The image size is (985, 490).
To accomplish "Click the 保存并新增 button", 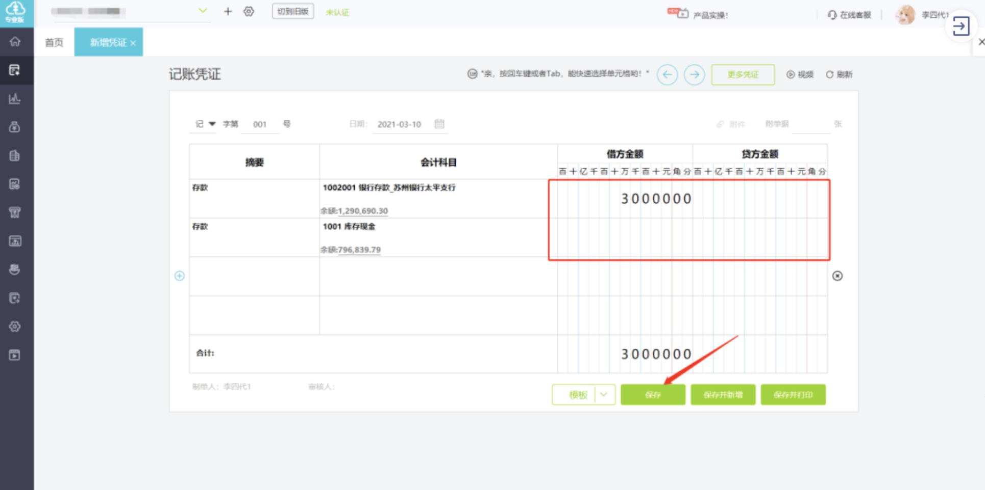I will 723,395.
